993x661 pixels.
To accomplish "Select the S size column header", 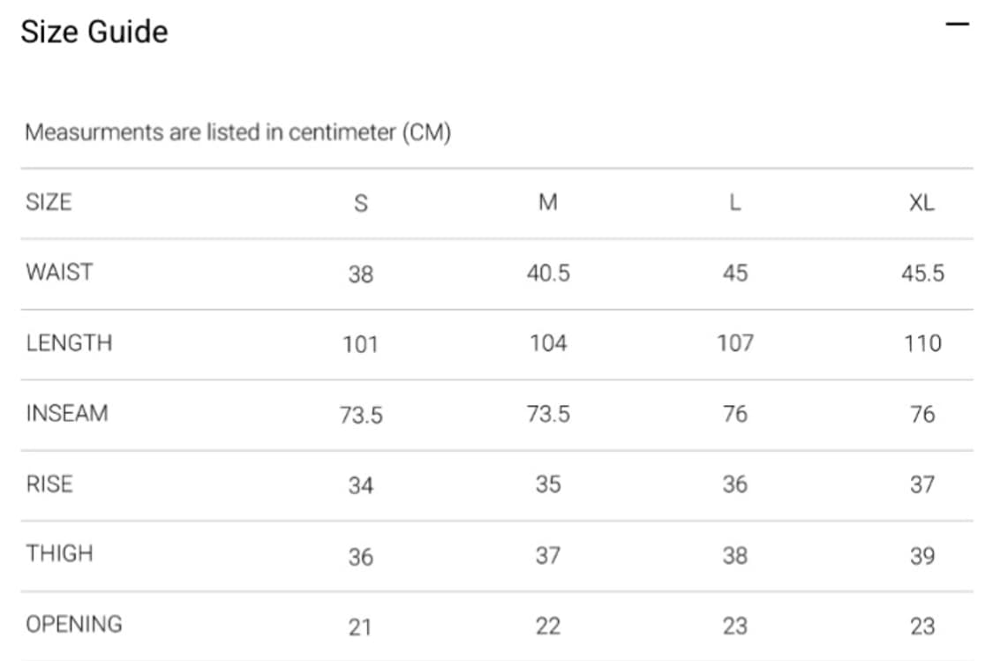I will pos(360,203).
